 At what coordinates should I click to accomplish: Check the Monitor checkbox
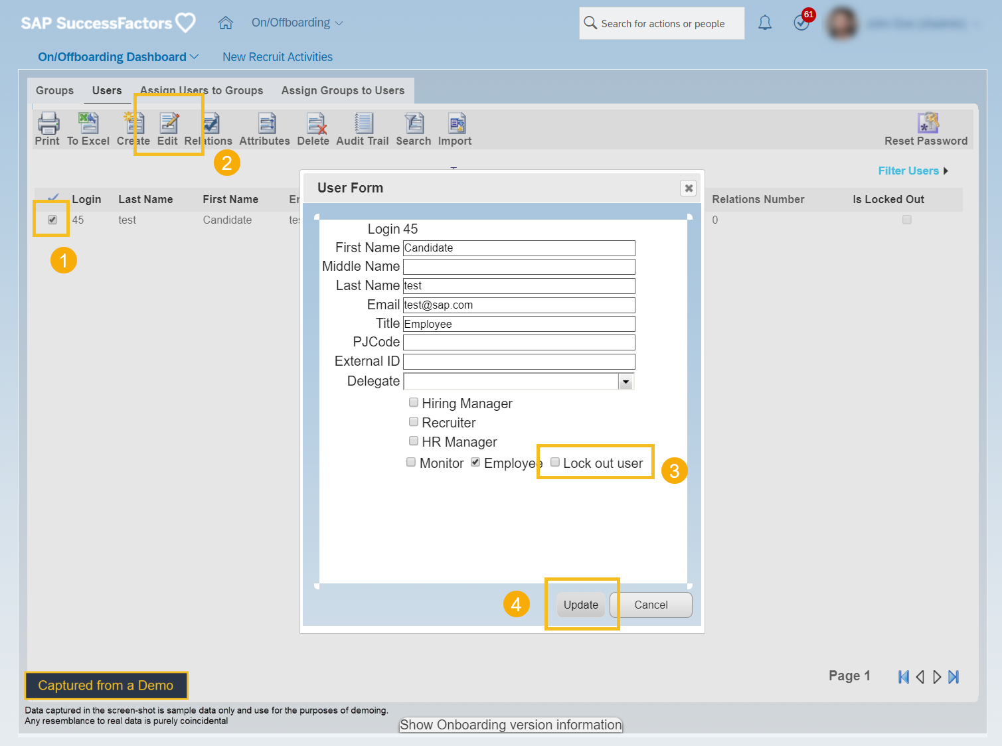[x=411, y=462]
